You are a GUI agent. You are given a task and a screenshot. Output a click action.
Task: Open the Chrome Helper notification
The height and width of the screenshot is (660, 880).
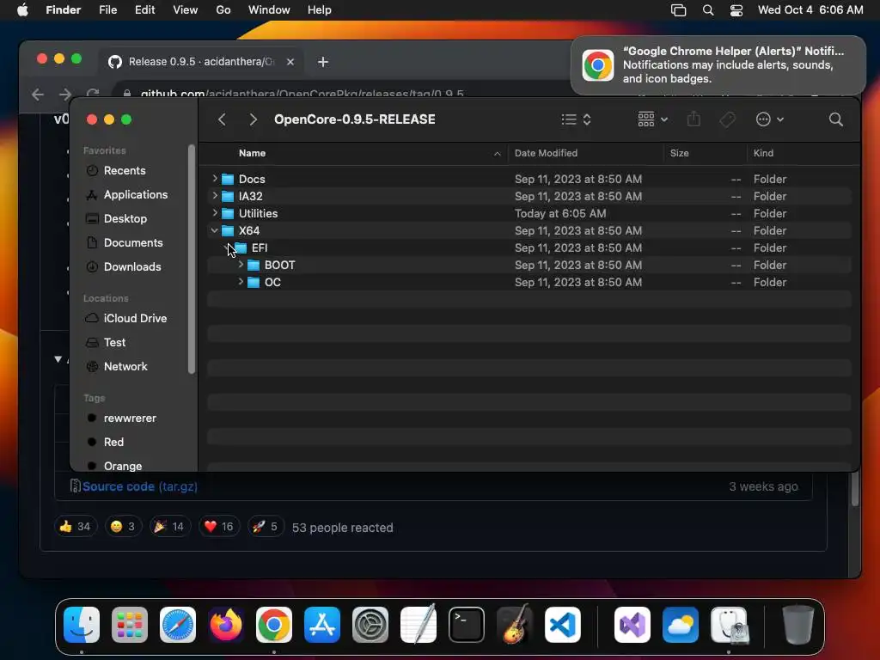click(718, 65)
